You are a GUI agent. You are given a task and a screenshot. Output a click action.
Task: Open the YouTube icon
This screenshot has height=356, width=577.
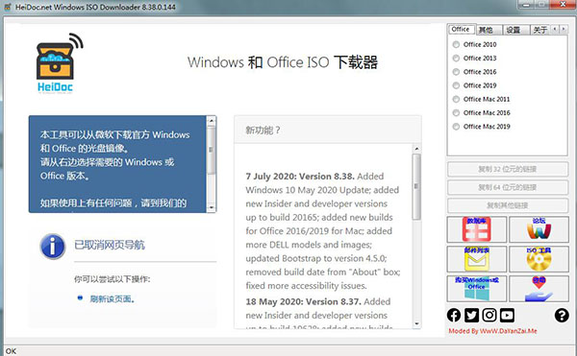507,316
